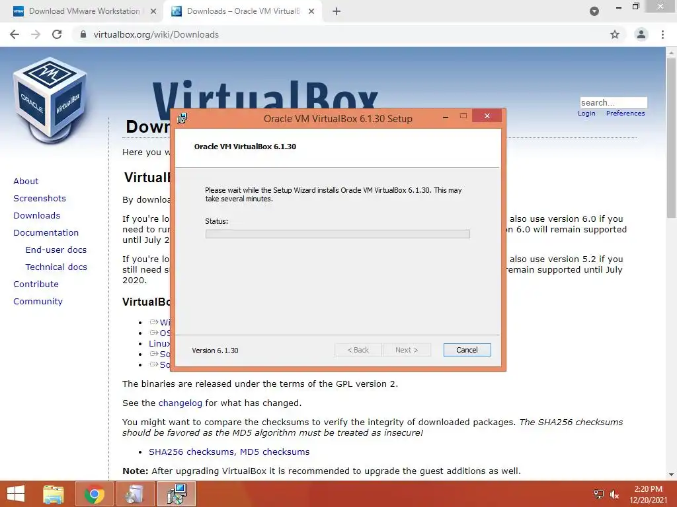Screen dimensions: 677x507
Task: Click the muted volume tray icon
Action: tap(614, 494)
